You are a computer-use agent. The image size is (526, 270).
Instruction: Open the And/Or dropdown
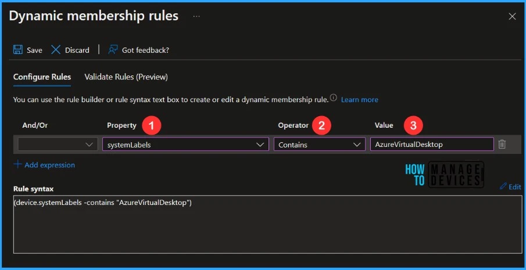(58, 145)
